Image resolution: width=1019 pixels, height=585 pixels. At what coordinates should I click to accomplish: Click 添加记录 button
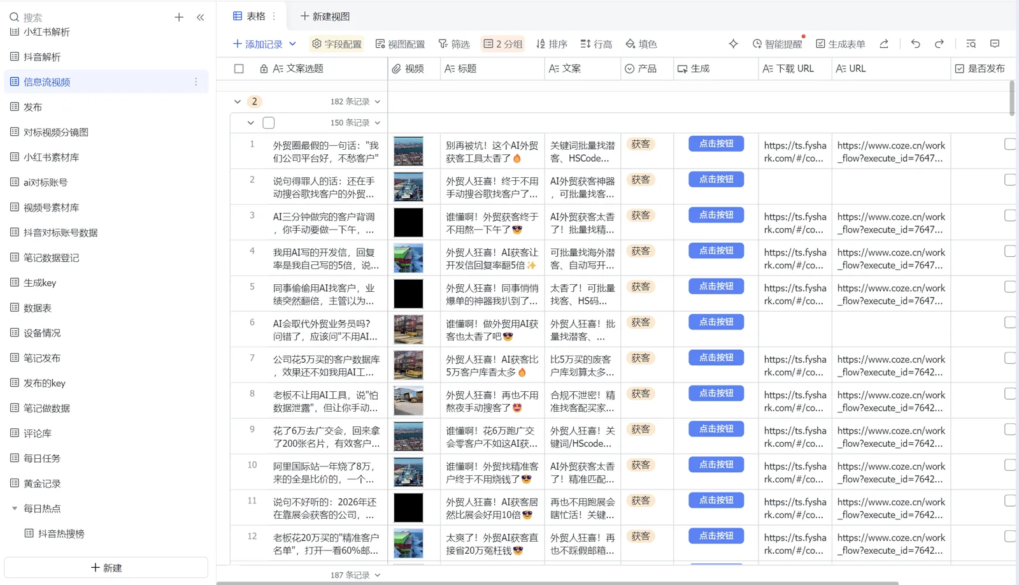point(258,43)
